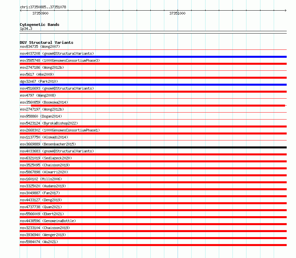The height and width of the screenshot is (258, 296).
Task: Open variant nsv5566009 (Ebert2021)
Action: (42, 214)
